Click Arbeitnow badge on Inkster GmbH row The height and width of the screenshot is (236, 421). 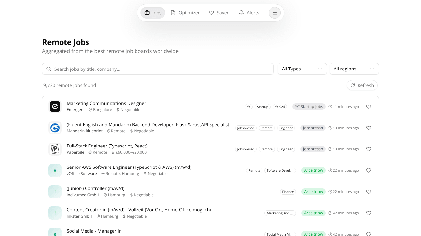(313, 213)
